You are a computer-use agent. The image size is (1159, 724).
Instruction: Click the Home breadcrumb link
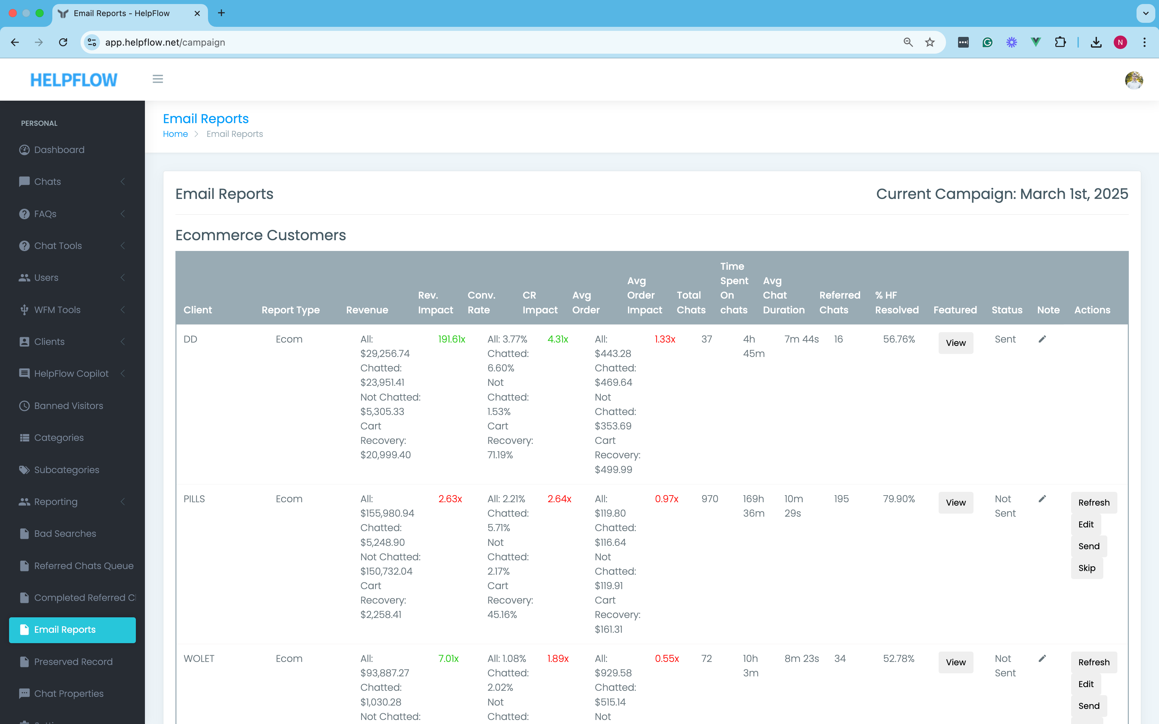point(175,134)
